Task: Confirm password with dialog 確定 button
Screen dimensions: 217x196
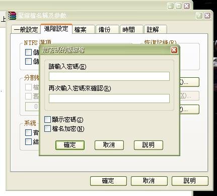Action: [x=70, y=145]
